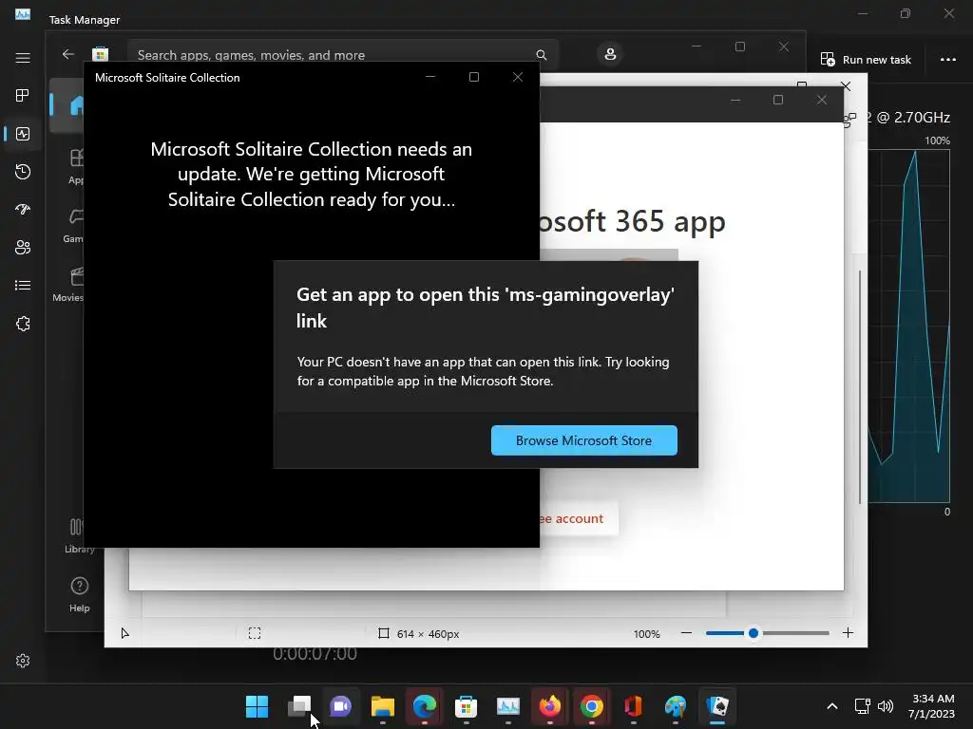
Task: Open Microsoft Store from taskbar
Action: 466,706
